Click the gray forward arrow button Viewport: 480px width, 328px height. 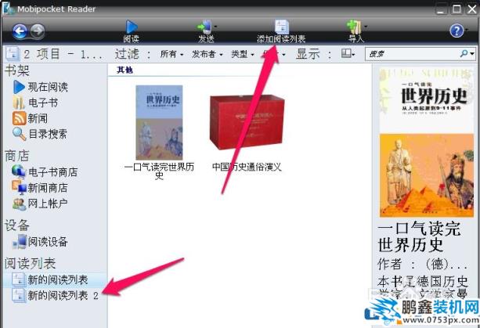click(x=38, y=31)
